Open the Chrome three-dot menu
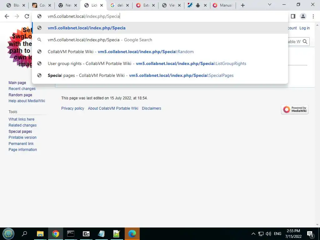Screen dimensions: 320x240 coord(313,16)
